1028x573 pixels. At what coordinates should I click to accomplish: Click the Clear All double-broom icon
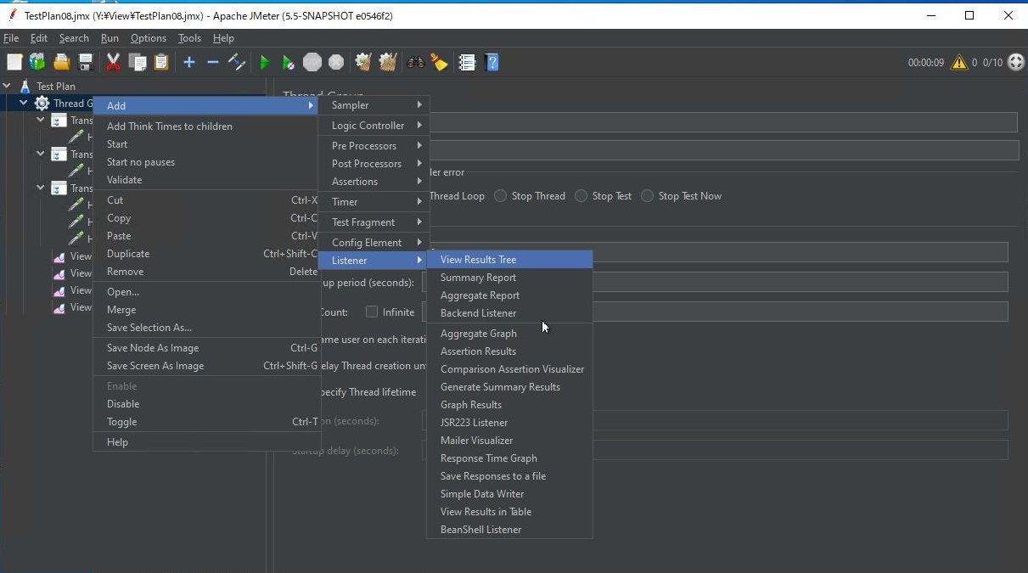pyautogui.click(x=388, y=62)
